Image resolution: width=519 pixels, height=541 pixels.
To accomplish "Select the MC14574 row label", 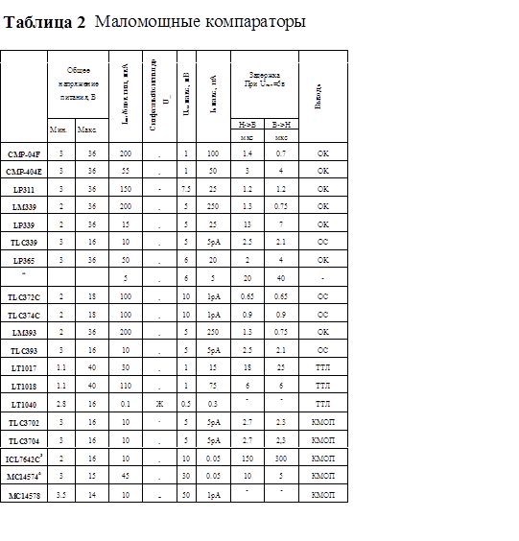I will [24, 477].
